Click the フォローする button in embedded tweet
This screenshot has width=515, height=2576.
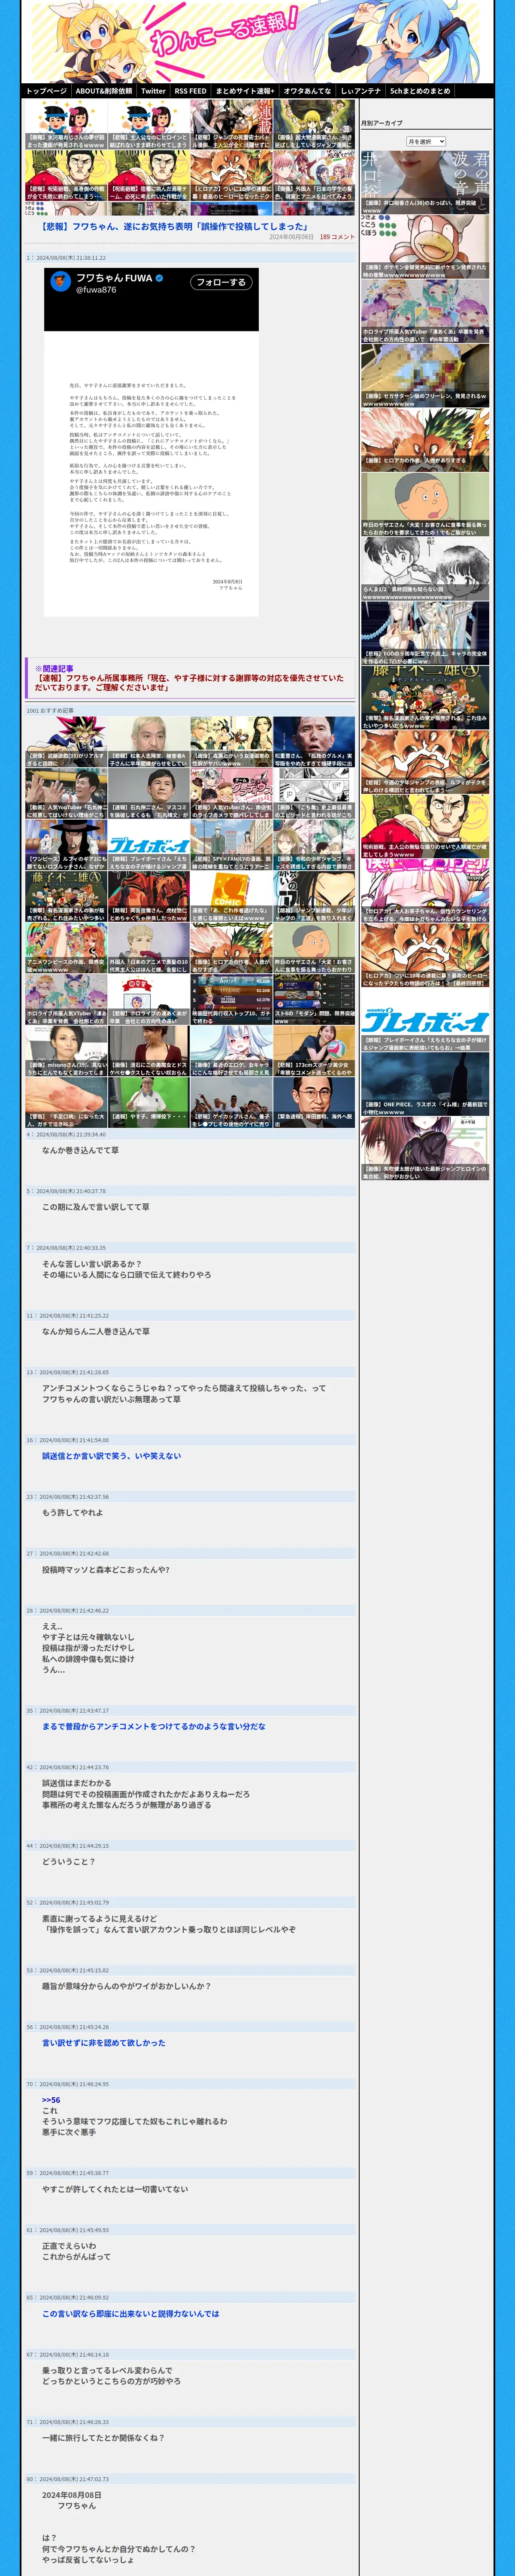point(221,282)
